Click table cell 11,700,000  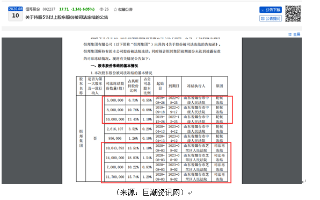(x=115, y=177)
